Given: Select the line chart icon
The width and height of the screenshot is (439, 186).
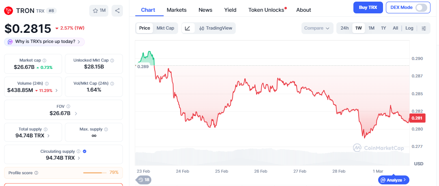Looking at the screenshot, I should (187, 28).
